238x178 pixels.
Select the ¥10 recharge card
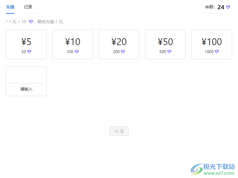[x=73, y=44]
